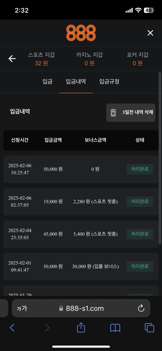Switch to the 입금 tab
This screenshot has width=162, height=351.
[x=47, y=82]
